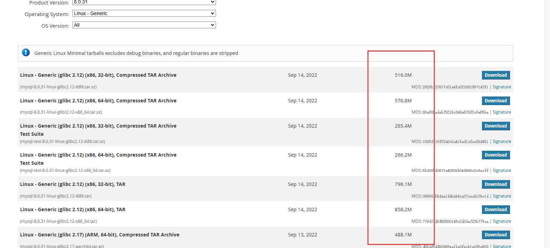Viewport: 550px width, 248px height.
Task: Download the 32-bit Compressed TAR Archive (516.0M)
Action: pyautogui.click(x=496, y=75)
